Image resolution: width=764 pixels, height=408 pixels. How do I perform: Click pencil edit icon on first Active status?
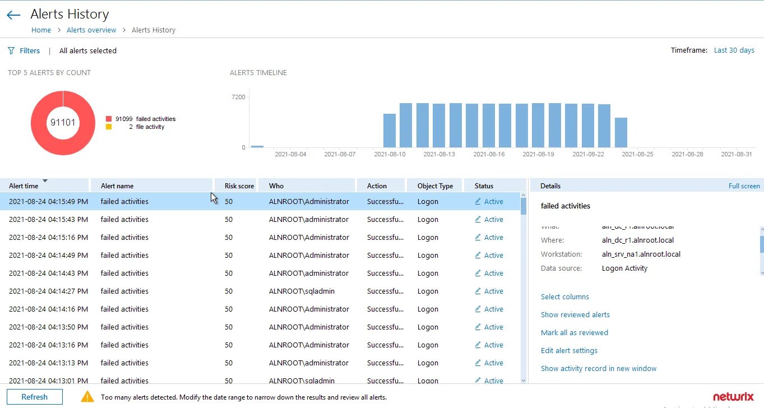pos(478,201)
